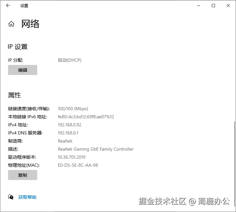Open the help chat bubble icon

11,197
